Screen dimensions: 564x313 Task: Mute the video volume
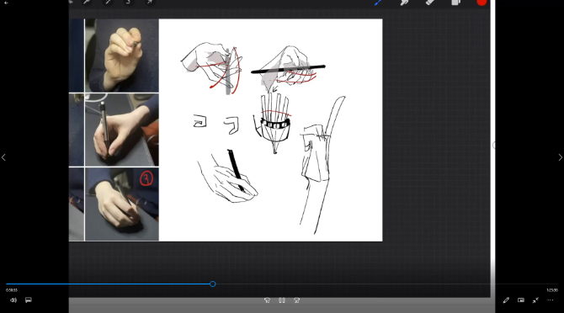tap(13, 300)
